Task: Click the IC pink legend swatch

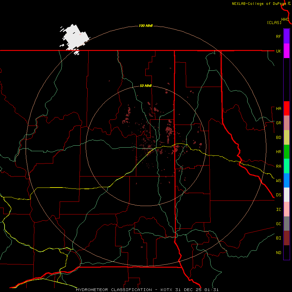Action: click(x=286, y=209)
